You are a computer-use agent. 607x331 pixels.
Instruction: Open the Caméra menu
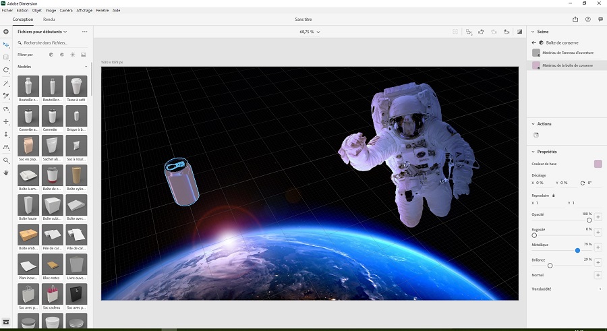(66, 11)
